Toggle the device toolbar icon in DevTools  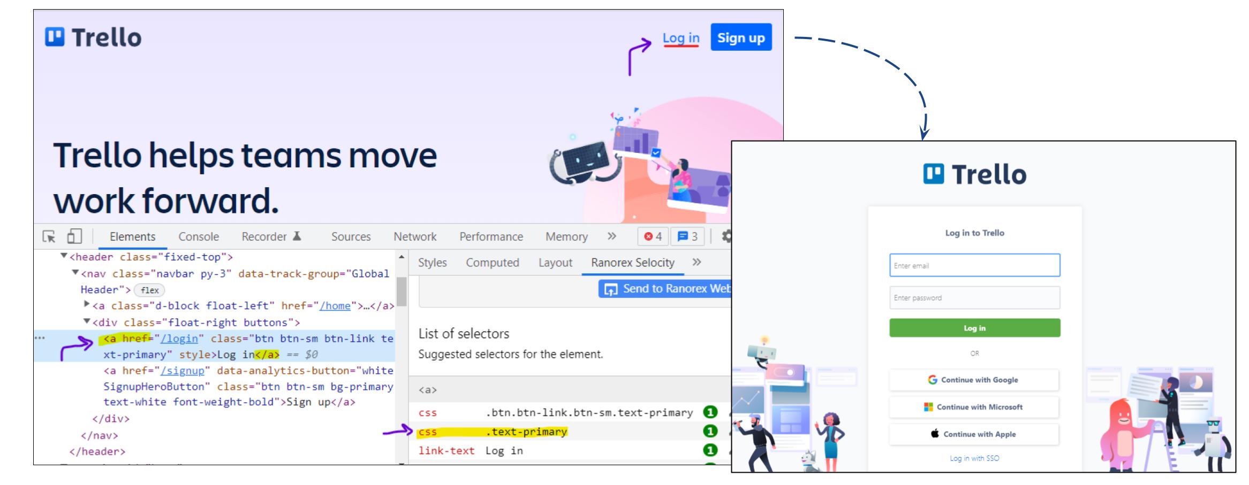coord(74,236)
